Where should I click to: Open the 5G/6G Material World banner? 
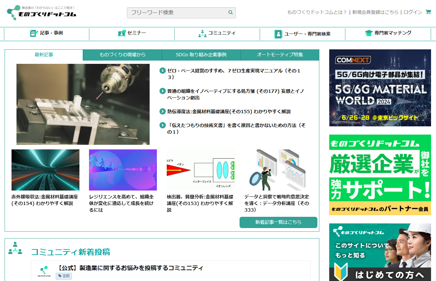[x=380, y=88]
